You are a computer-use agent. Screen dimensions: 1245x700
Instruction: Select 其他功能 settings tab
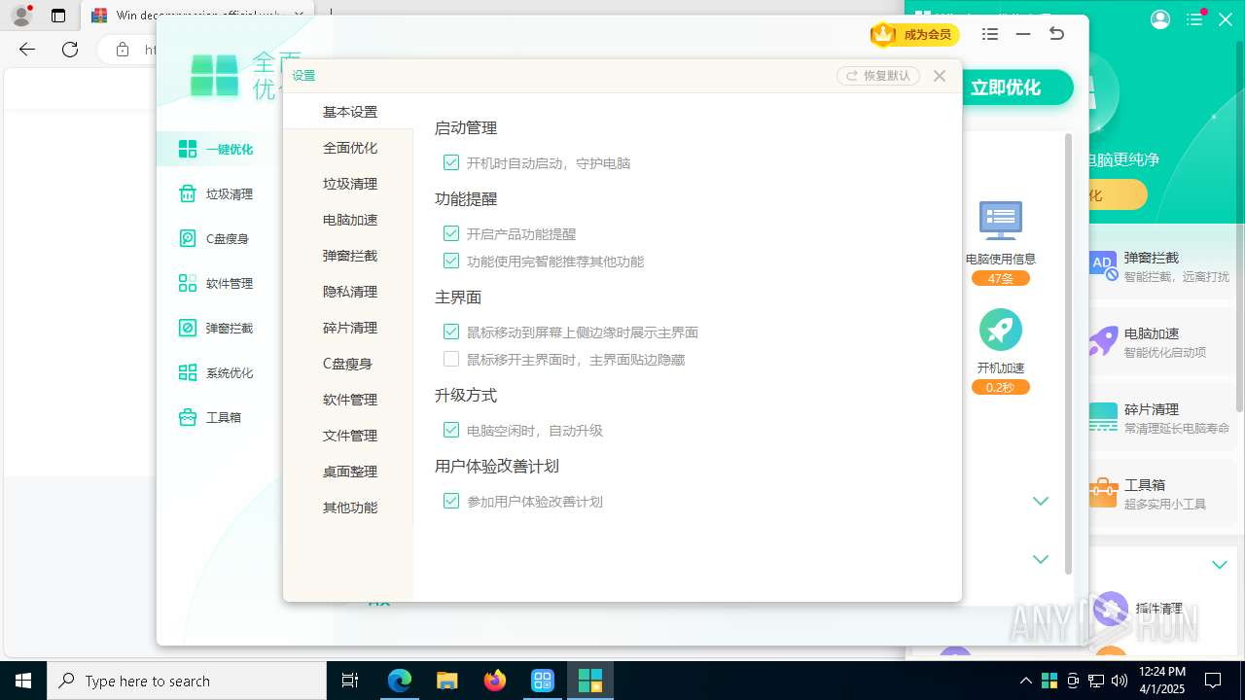pyautogui.click(x=349, y=507)
